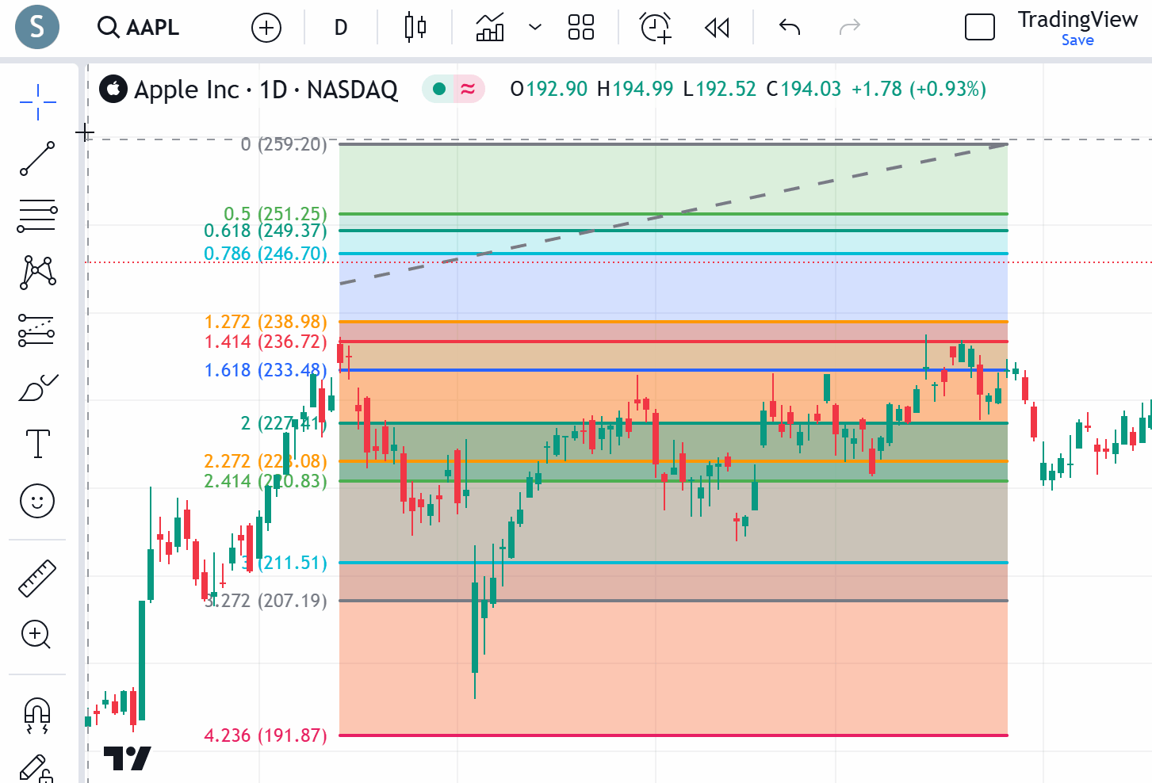Select the text annotation tool
This screenshot has width=1152, height=783.
coord(37,444)
